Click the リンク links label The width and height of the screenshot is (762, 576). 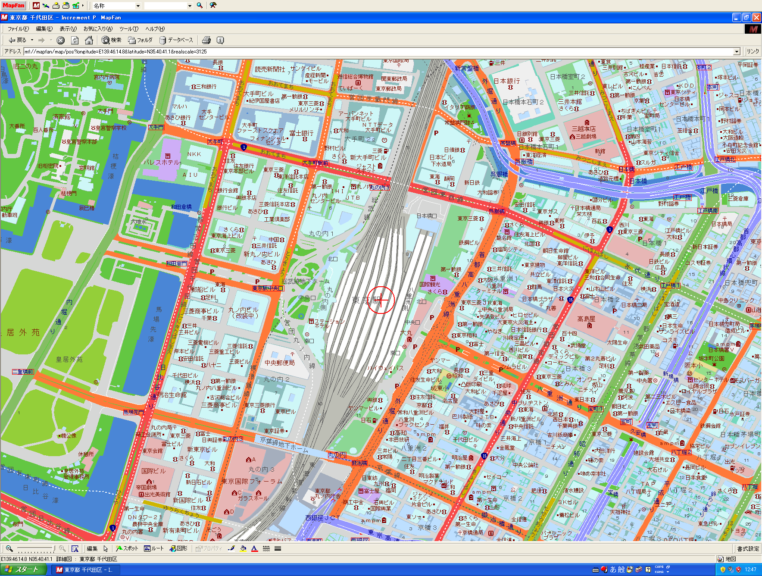(753, 51)
